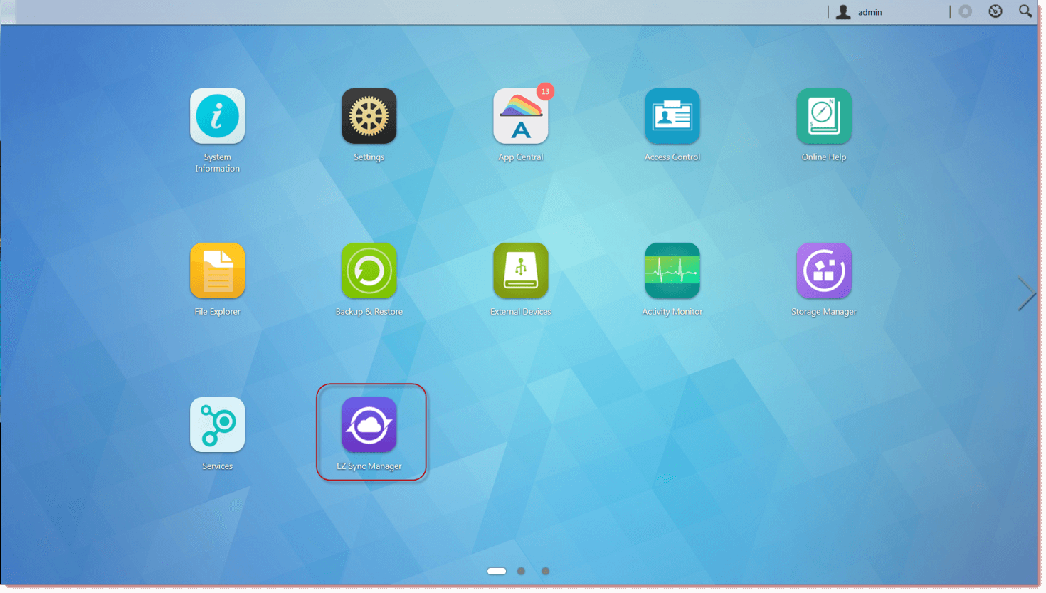The width and height of the screenshot is (1046, 593).
Task: Open the tools icon beside search
Action: [995, 11]
